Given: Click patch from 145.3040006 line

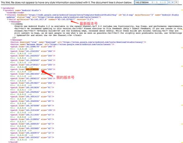Looking at the screenshot, I should coord(32,101).
